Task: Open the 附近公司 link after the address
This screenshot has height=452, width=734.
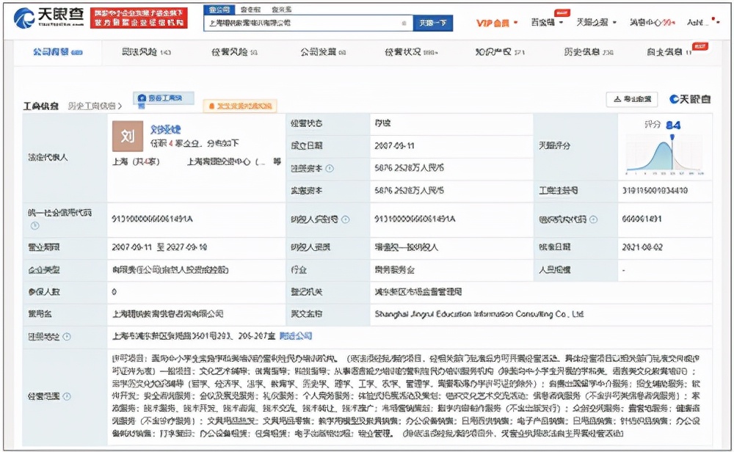Action: [x=295, y=336]
